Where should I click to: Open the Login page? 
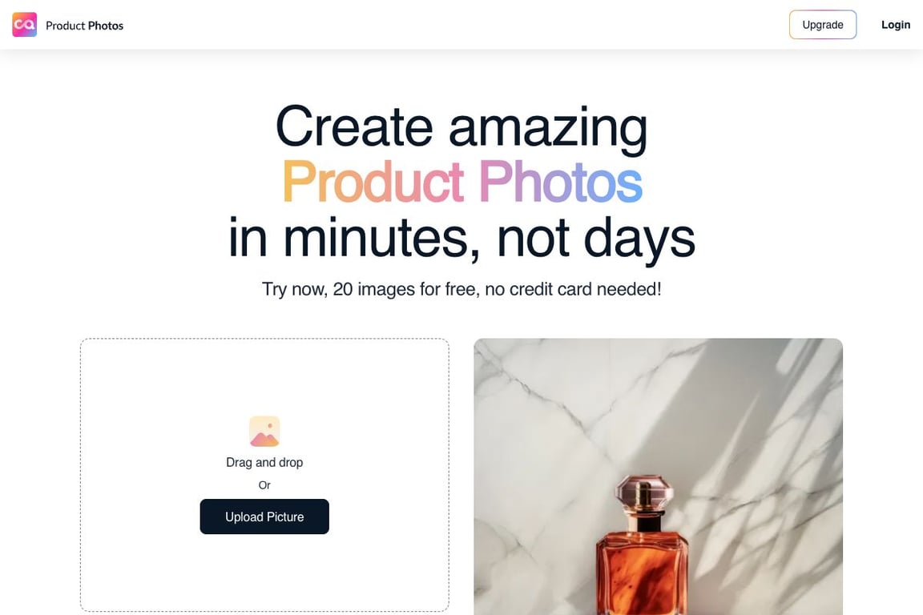point(895,25)
